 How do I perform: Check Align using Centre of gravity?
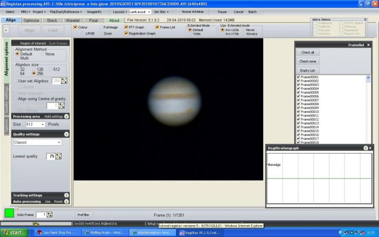(15, 99)
